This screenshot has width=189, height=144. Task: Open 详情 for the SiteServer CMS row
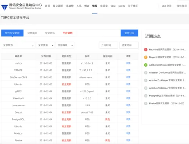(x=128, y=77)
